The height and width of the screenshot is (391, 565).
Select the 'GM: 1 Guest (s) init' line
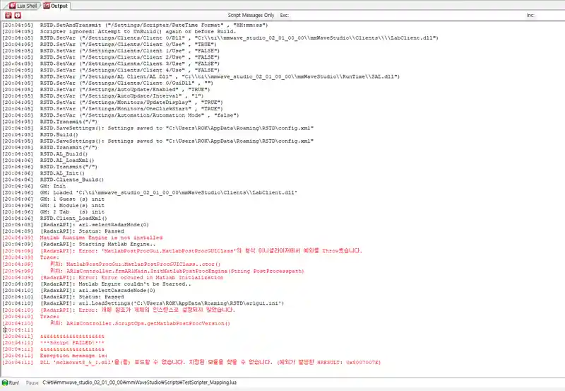click(54, 199)
